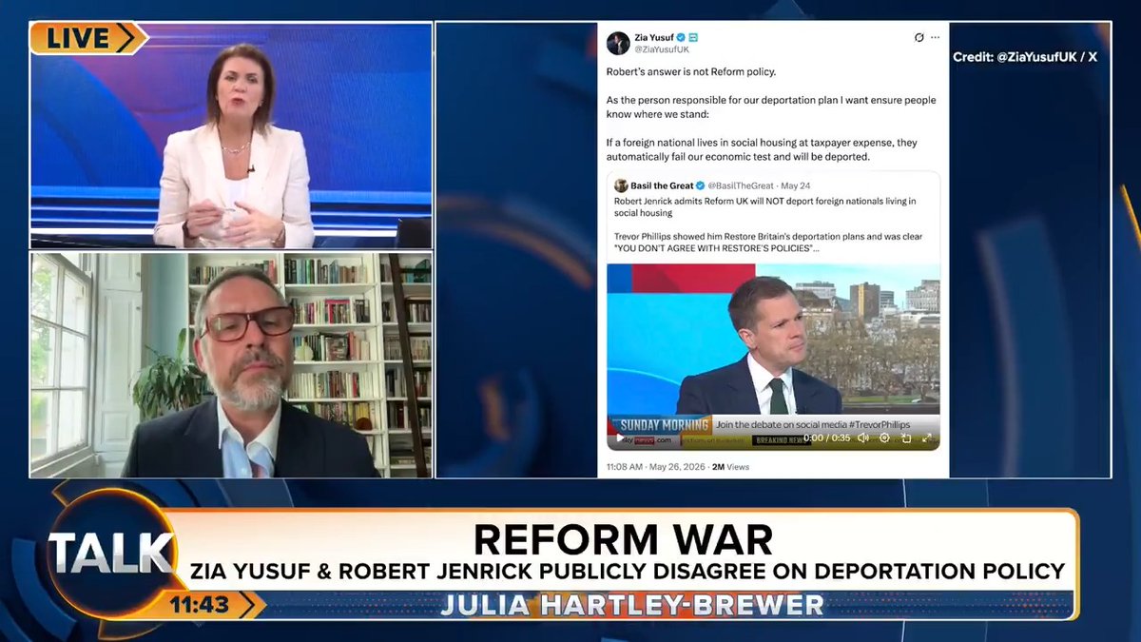
Task: Click the picture-in-picture video icon
Action: 905,438
